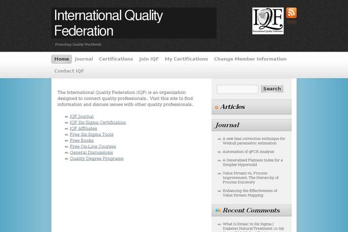Screen dimensions: 348x232
Task: Click the IQF logo image
Action: [x=268, y=21]
